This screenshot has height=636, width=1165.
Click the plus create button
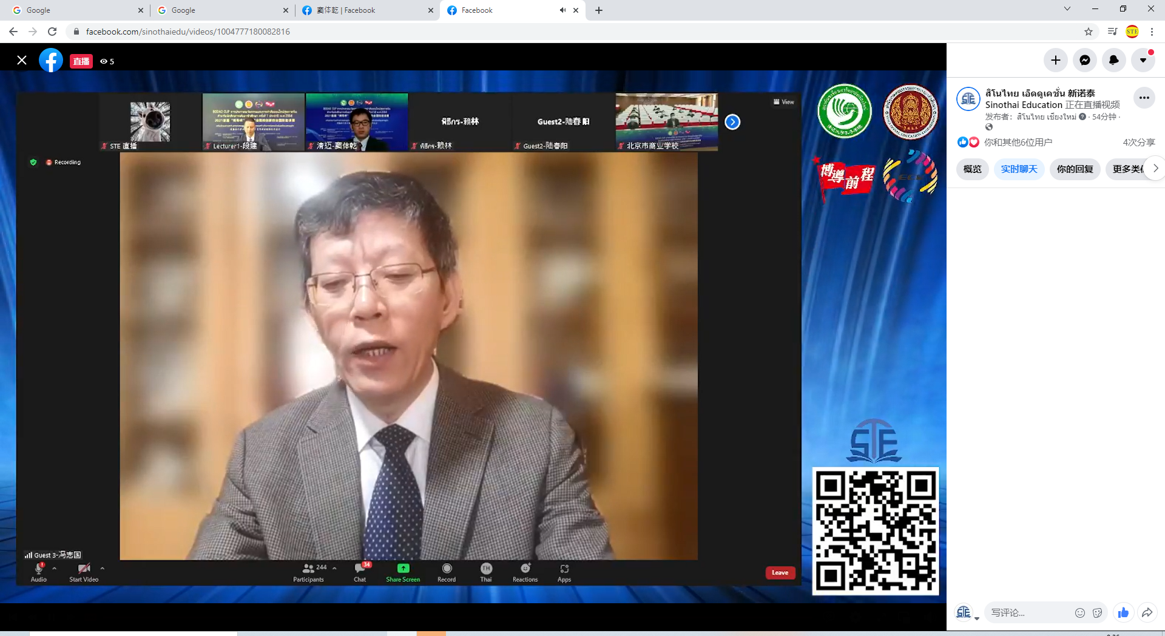point(1055,60)
